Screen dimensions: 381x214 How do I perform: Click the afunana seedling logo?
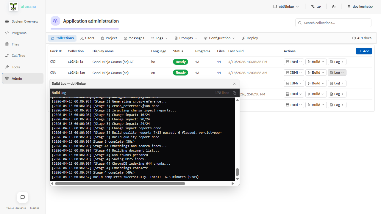point(13,6)
